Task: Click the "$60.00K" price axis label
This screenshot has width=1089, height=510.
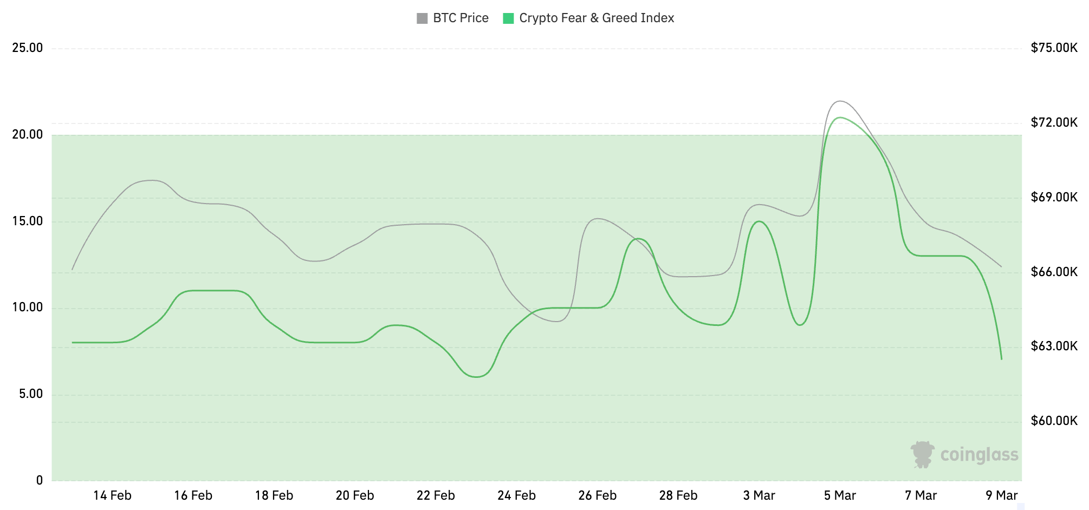Action: [x=1054, y=421]
